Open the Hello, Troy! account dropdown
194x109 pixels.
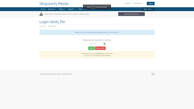[148, 9]
